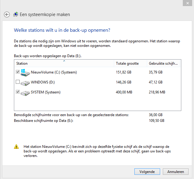Enable the WINDOWS (D:) checkbox
Screen dimensions: 194x179
coord(18,82)
